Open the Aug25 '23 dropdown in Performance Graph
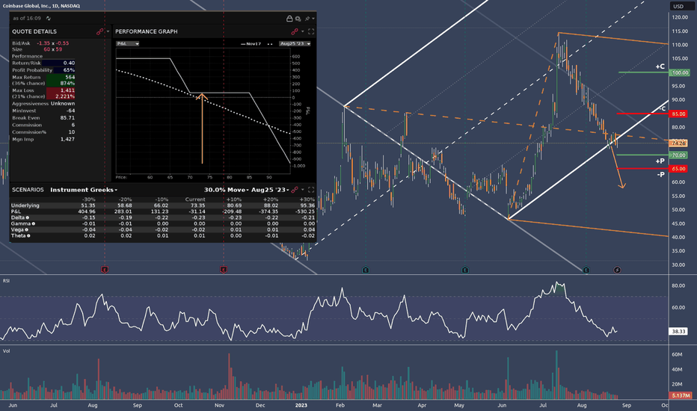Screen dimensions: 697x411 (x=295, y=43)
